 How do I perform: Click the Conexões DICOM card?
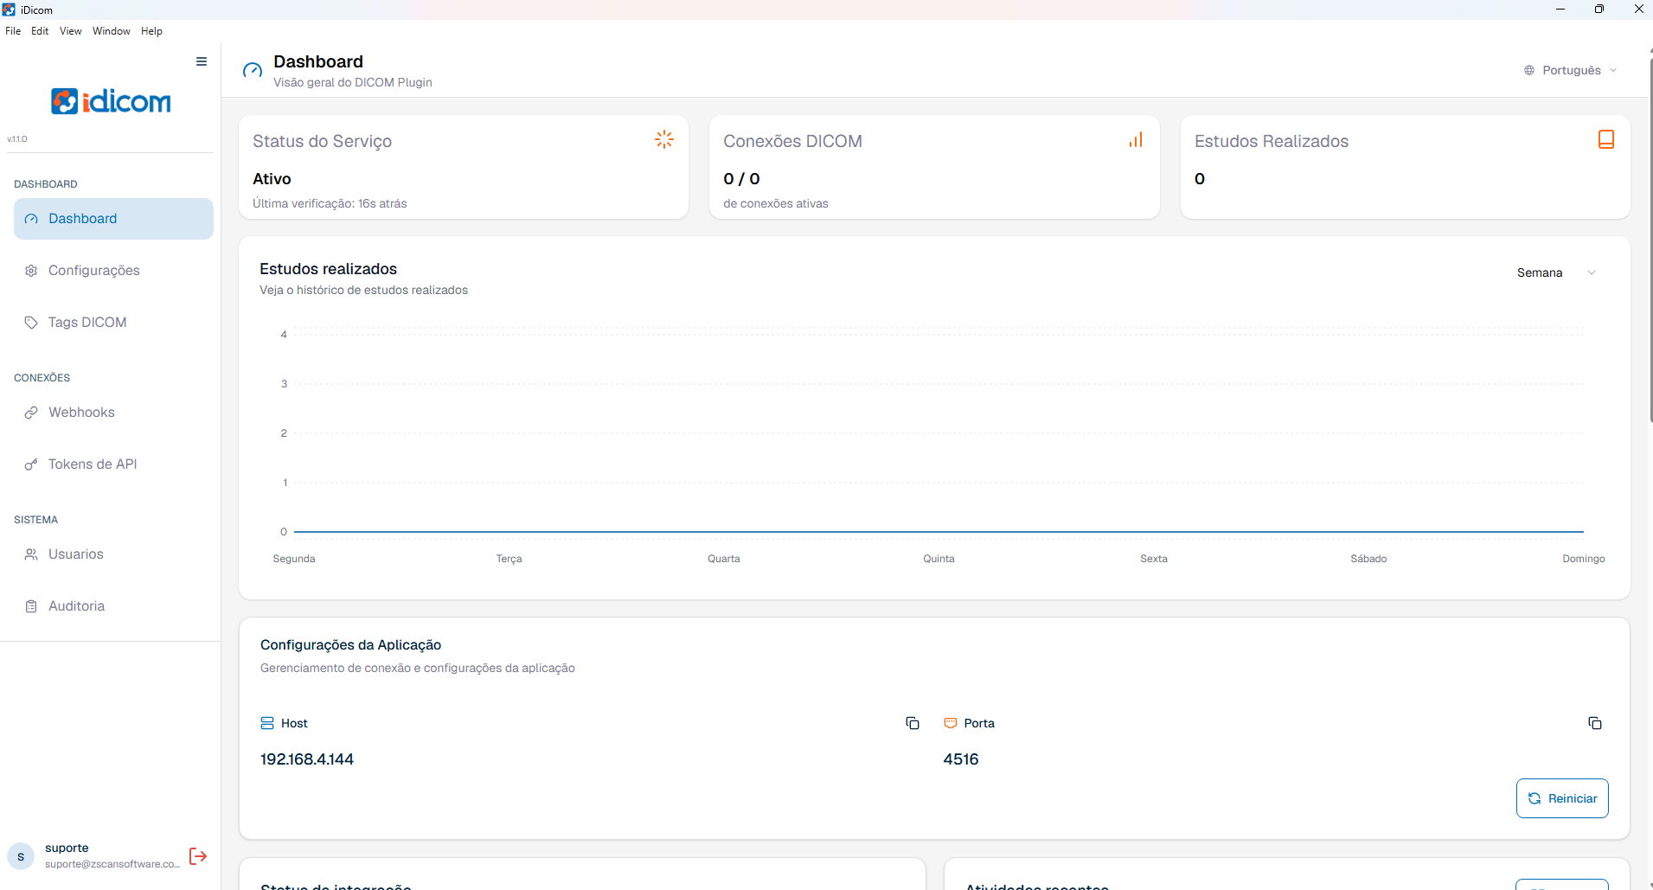[x=934, y=167]
